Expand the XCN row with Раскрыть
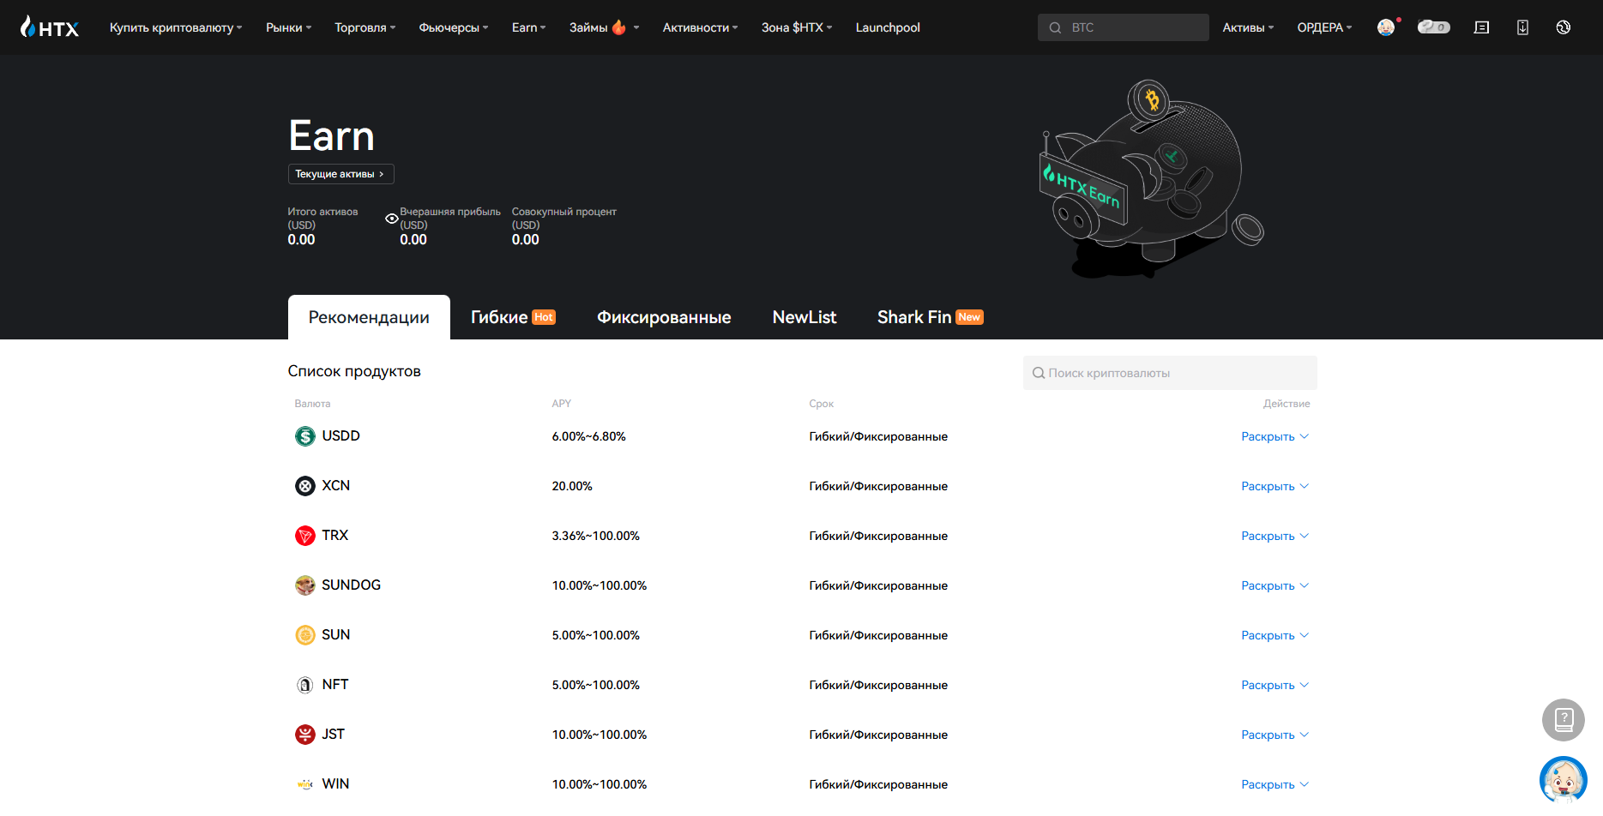This screenshot has width=1603, height=816. coord(1275,486)
